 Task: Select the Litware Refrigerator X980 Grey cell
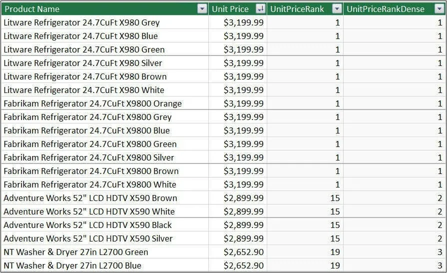(x=105, y=22)
